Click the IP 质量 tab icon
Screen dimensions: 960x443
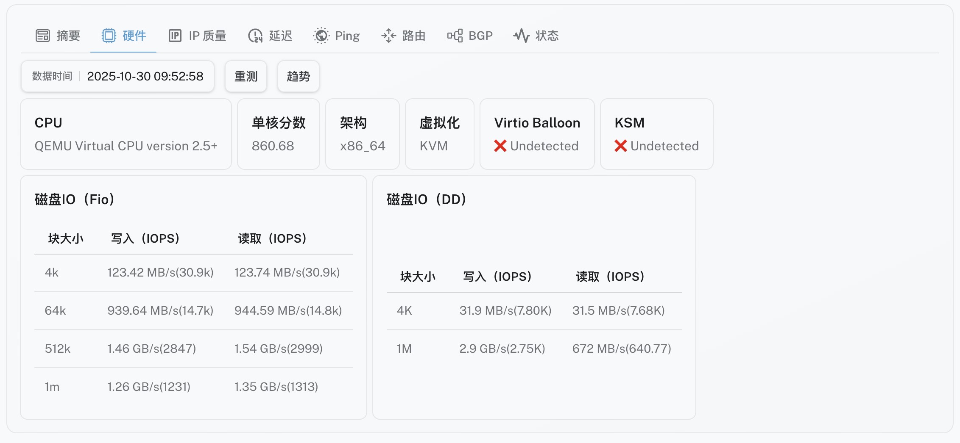[175, 36]
